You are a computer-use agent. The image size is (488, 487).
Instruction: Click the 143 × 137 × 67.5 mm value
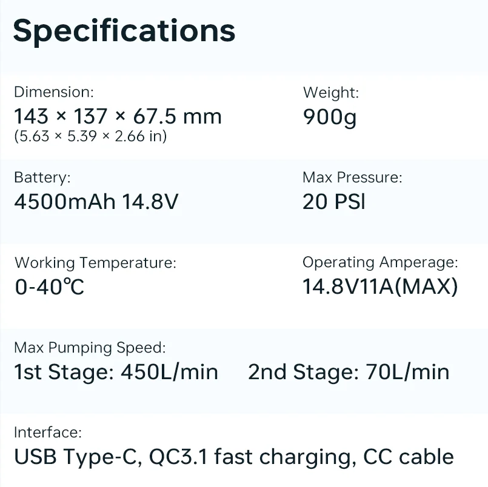point(118,116)
